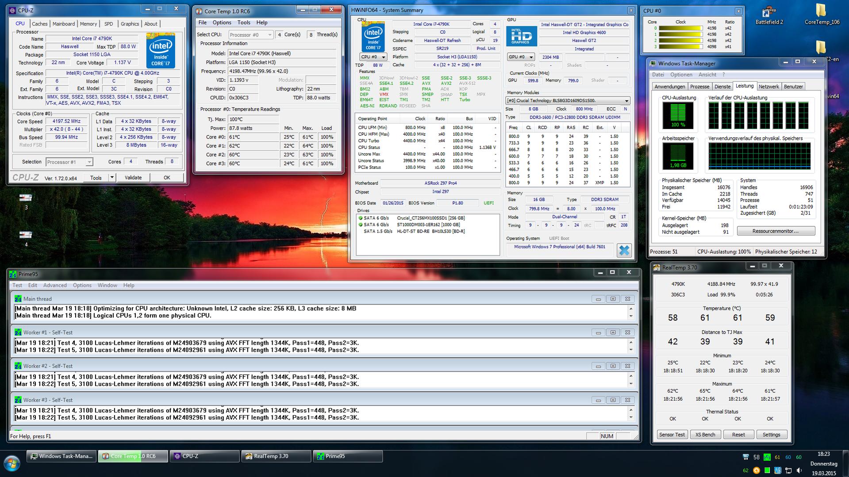Click the Intel logo in HWiNFO64 summary

coord(373,37)
